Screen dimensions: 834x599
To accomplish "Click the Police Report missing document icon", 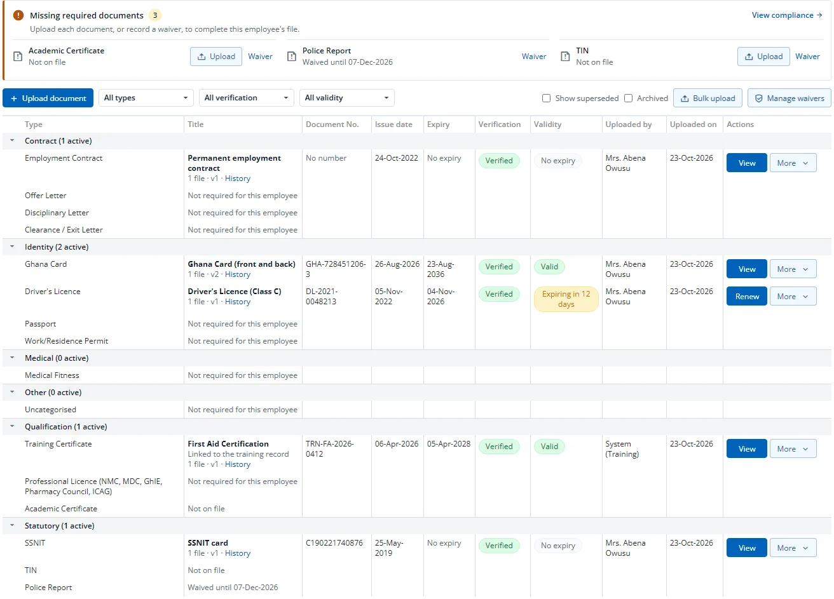I will [x=292, y=57].
